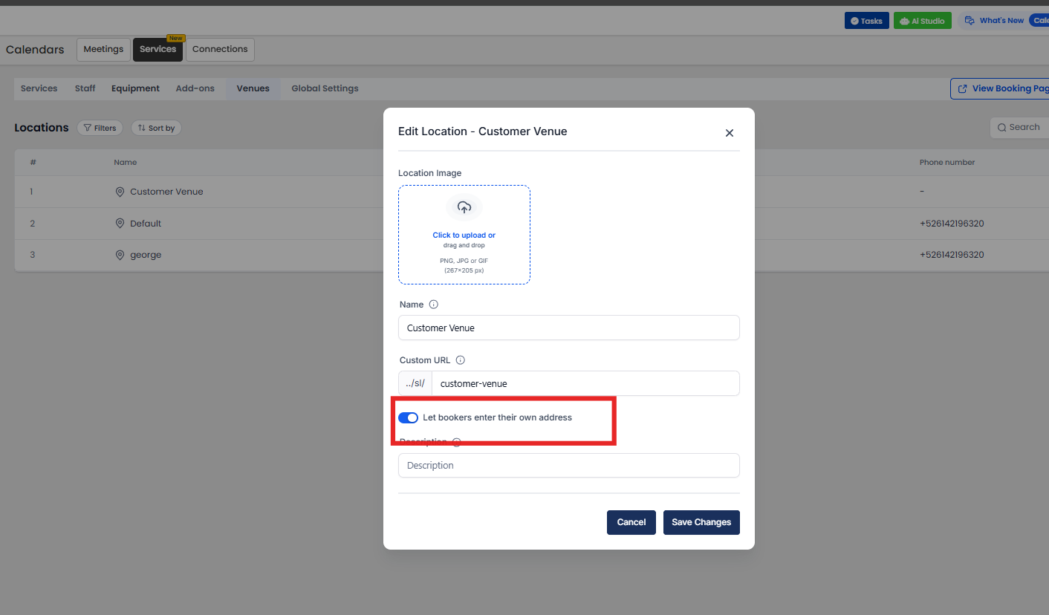This screenshot has height=615, width=1049.
Task: Click the Cancel button
Action: (631, 522)
